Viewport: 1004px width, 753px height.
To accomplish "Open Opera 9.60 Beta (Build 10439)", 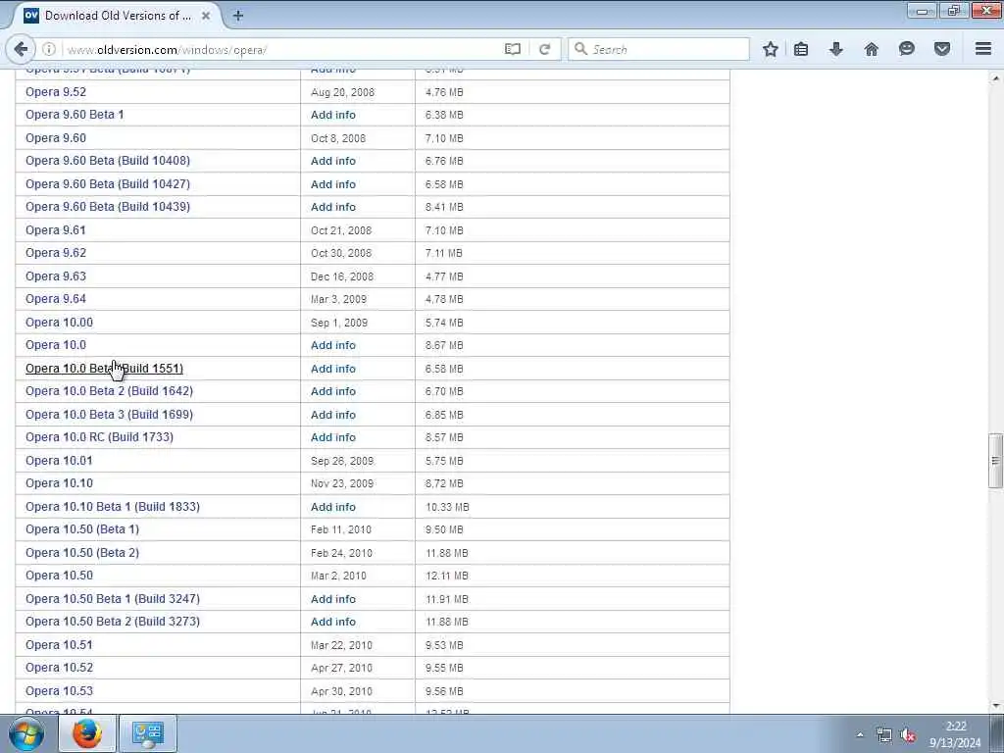I will [108, 207].
